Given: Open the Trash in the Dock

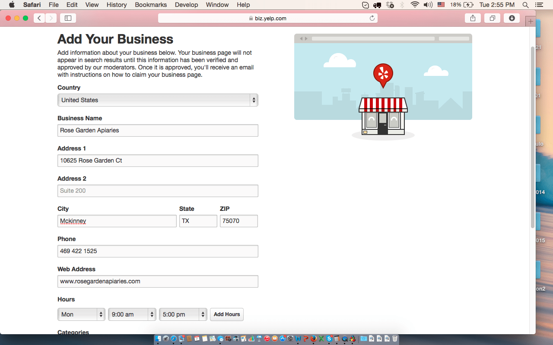Looking at the screenshot, I should point(394,339).
